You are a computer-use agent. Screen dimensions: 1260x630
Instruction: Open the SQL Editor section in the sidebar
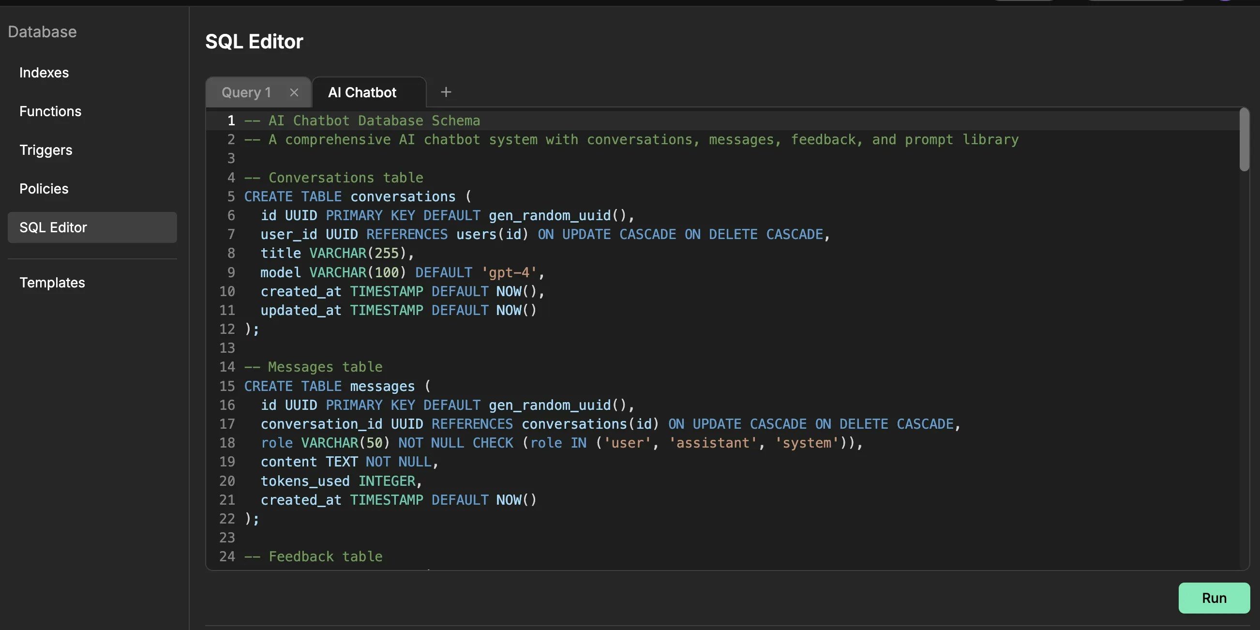click(x=53, y=227)
